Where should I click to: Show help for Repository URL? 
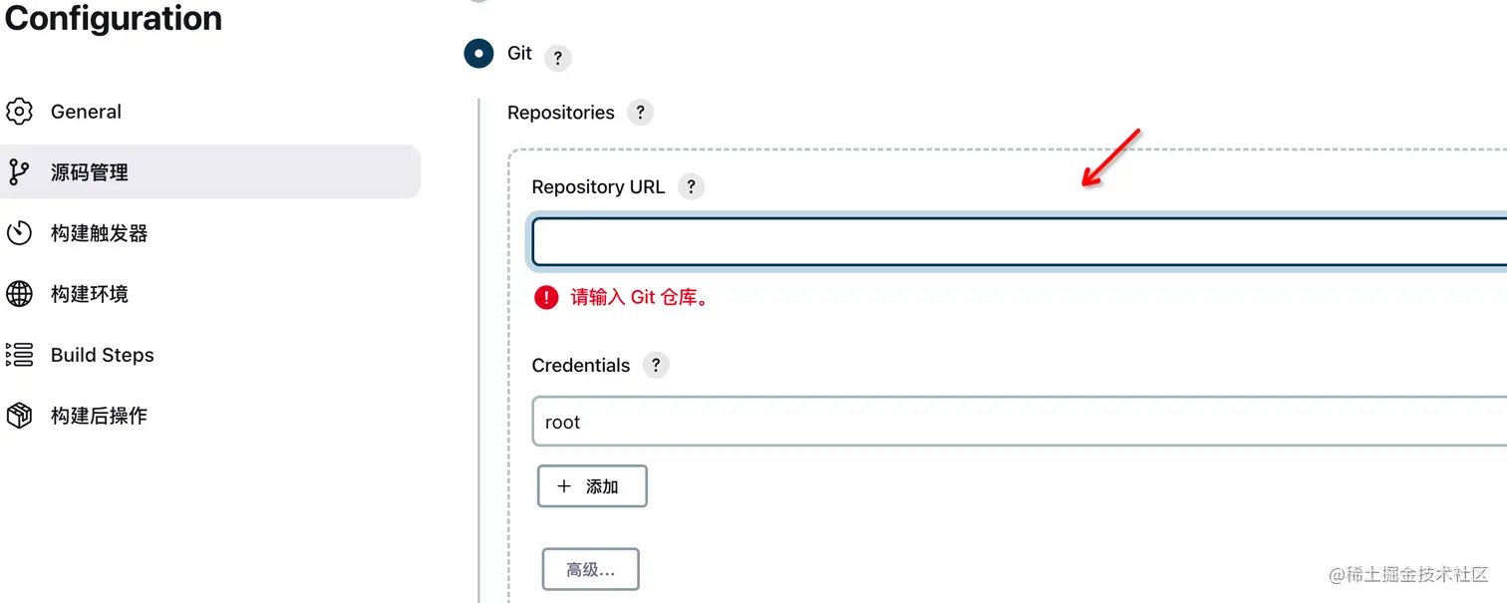click(691, 186)
